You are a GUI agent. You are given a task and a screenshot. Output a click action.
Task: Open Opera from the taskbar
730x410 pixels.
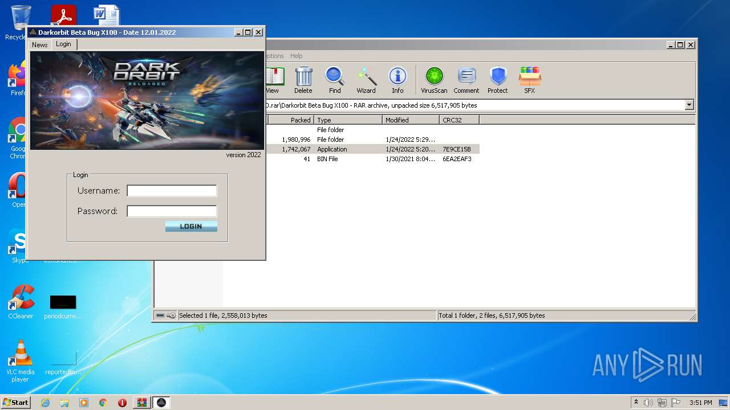click(x=122, y=403)
